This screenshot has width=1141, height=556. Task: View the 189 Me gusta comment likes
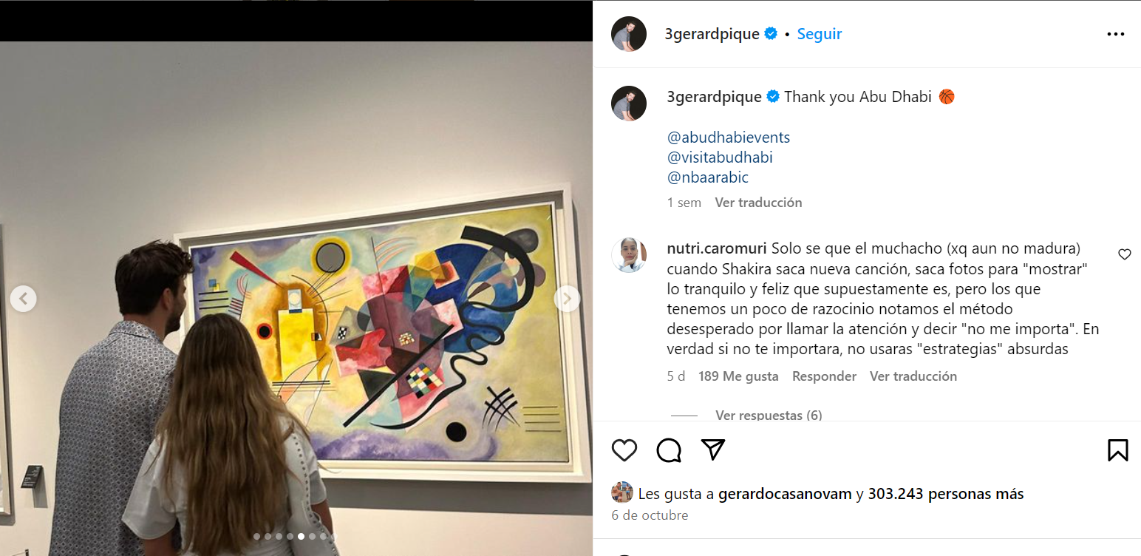click(x=738, y=376)
